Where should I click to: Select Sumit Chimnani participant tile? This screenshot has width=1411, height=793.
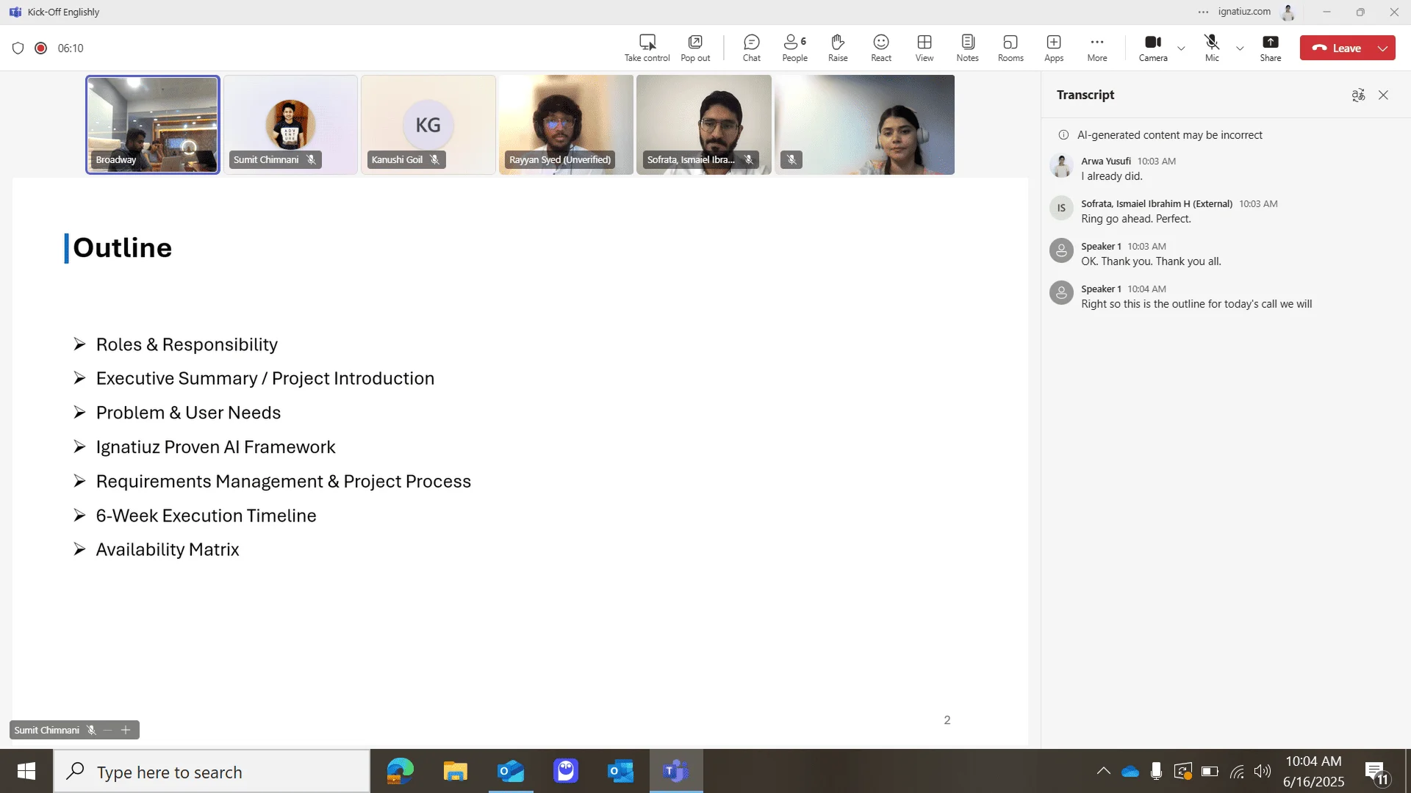point(290,124)
